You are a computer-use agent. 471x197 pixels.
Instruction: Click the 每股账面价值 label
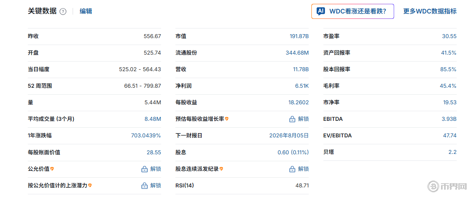pyautogui.click(x=44, y=152)
